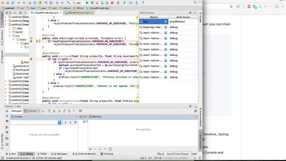Collapse the src folder in project tree
Screen dimensions: 286x161
pyautogui.click(x=10, y=36)
